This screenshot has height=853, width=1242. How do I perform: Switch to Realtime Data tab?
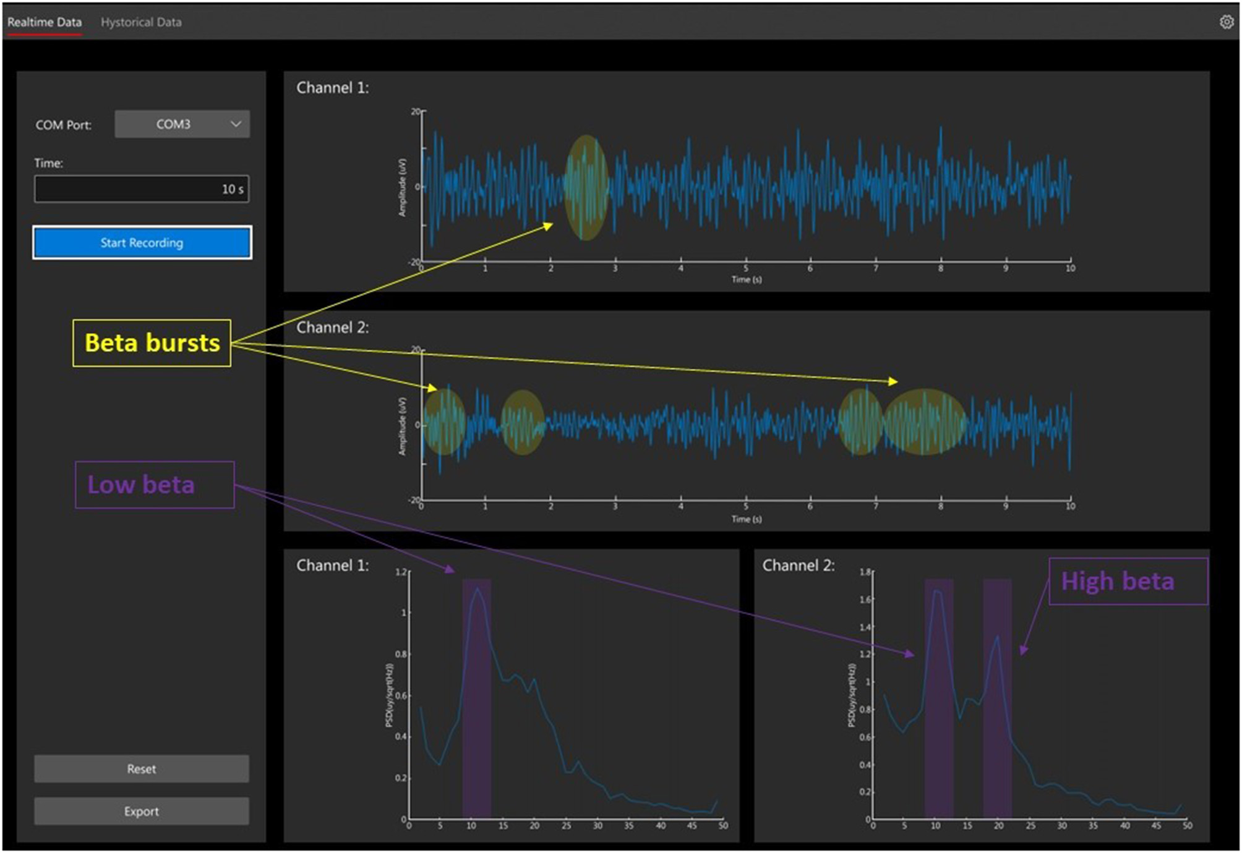[x=45, y=22]
